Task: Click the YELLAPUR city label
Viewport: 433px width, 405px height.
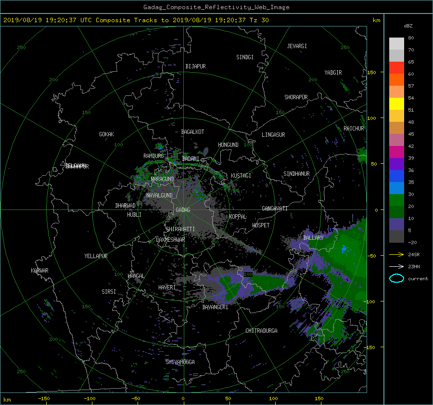Action: click(96, 256)
